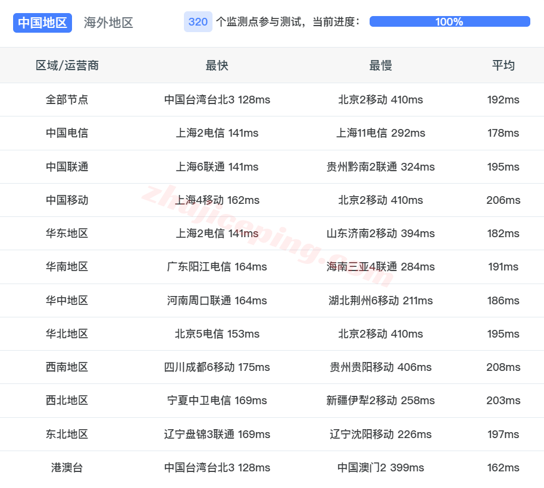Click 贵州黔南2联通 324ms cell
The height and width of the screenshot is (488, 544).
point(380,166)
